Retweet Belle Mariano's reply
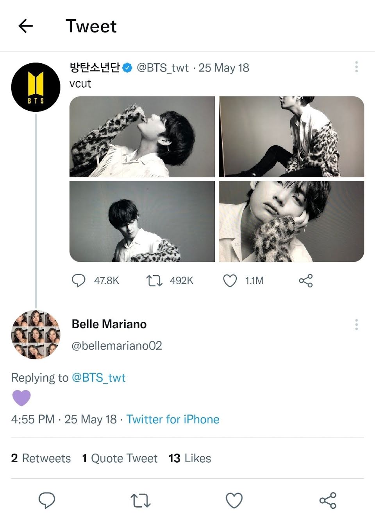Image resolution: width=375 pixels, height=522 pixels. click(x=140, y=500)
